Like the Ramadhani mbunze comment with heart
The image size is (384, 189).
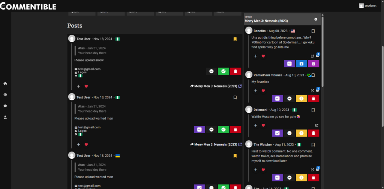(x=263, y=91)
